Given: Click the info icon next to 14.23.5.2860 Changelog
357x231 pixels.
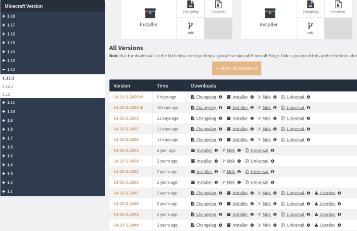Looking at the screenshot, I should [220, 97].
